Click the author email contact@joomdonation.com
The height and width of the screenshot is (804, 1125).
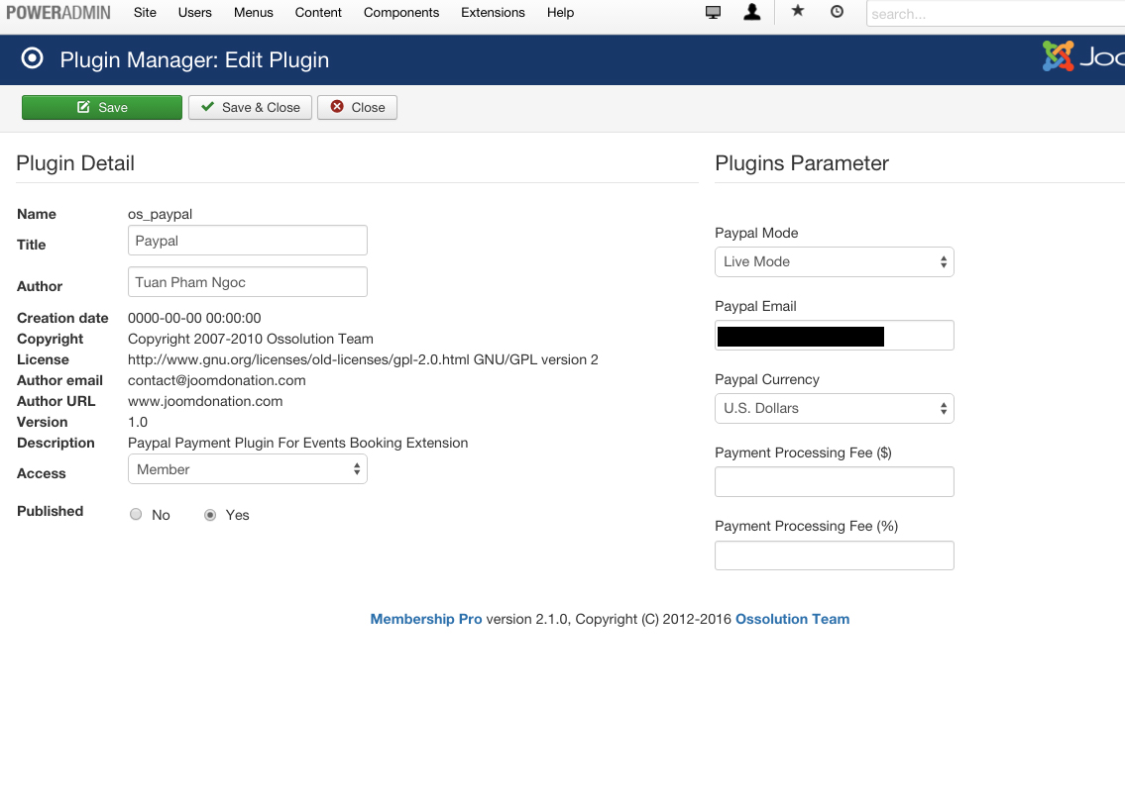pos(217,380)
